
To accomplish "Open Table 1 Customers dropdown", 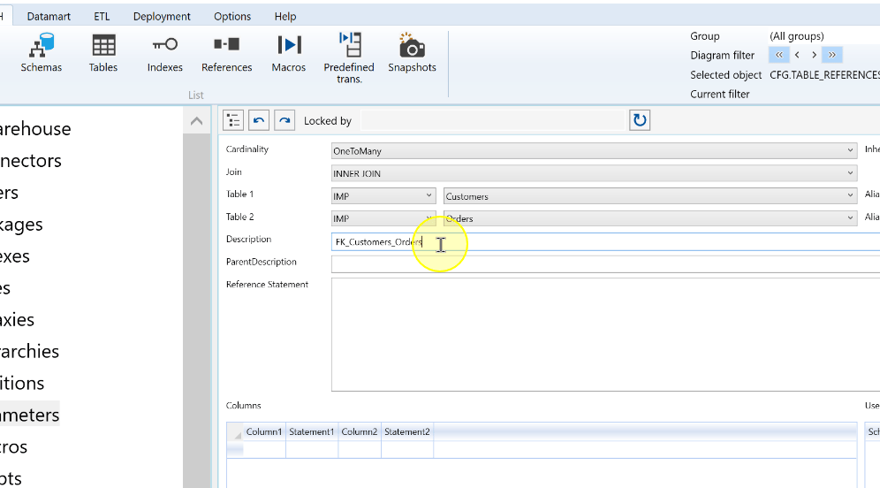I will (650, 195).
